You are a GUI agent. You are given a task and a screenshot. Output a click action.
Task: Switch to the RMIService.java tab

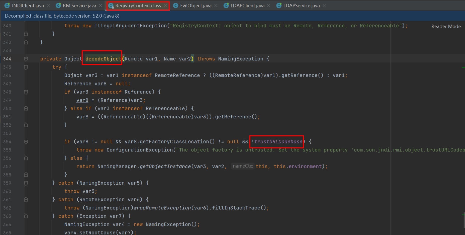(79, 6)
